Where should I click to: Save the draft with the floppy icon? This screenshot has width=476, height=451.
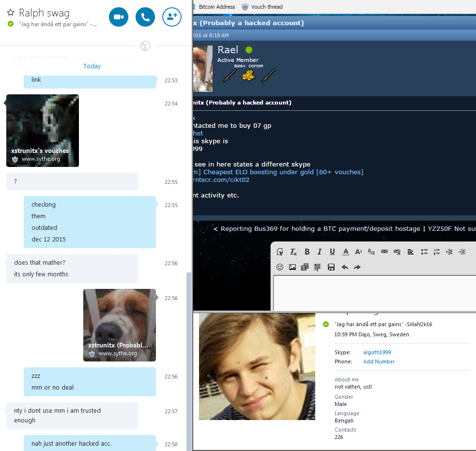pos(331,267)
